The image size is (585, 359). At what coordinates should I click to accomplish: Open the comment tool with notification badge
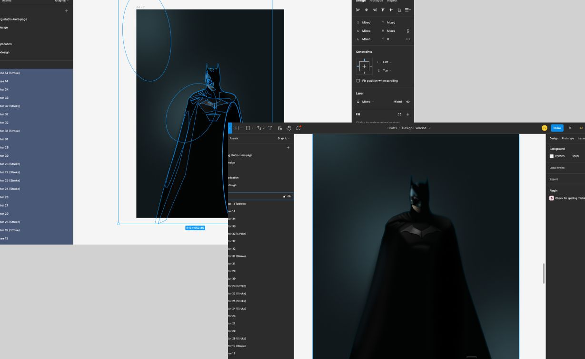click(x=298, y=128)
